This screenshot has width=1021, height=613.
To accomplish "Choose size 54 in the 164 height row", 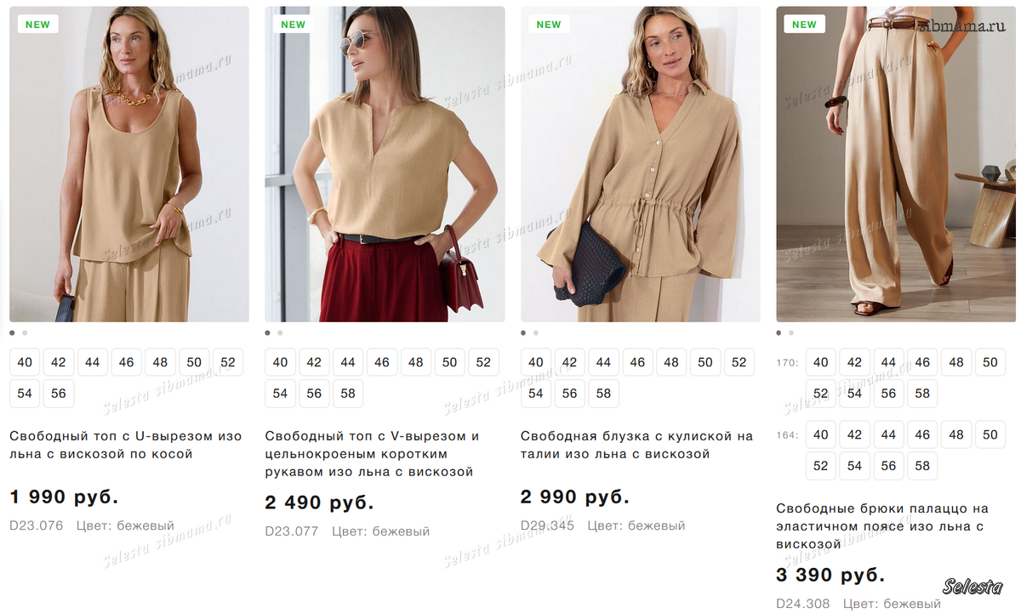I will 854,466.
